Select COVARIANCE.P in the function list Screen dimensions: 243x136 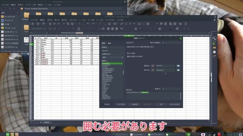(x=108, y=69)
